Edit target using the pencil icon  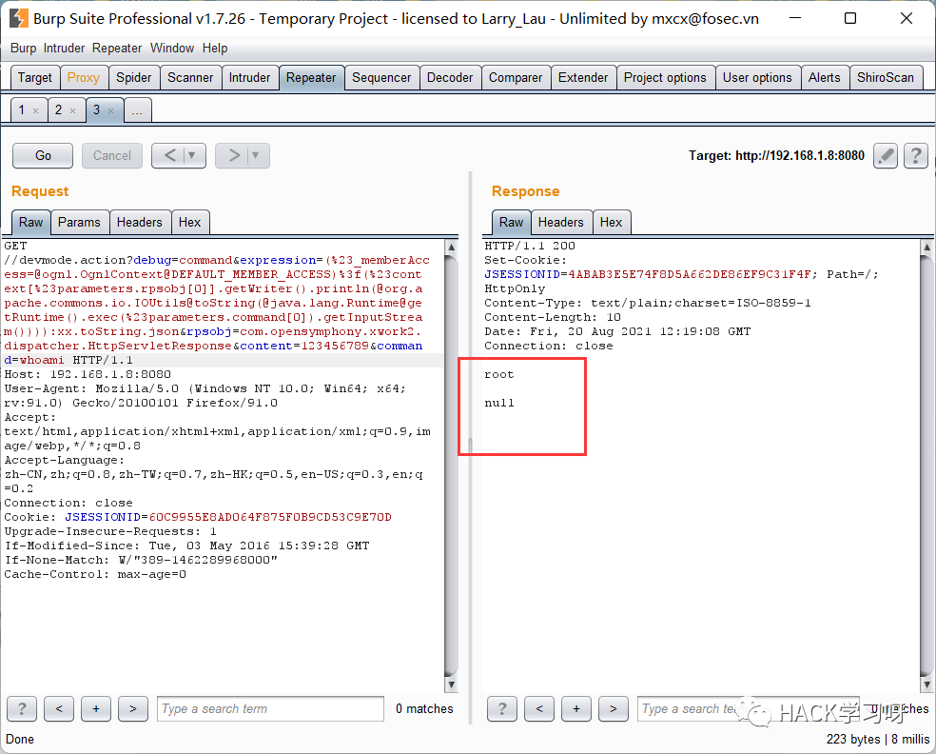tap(886, 156)
